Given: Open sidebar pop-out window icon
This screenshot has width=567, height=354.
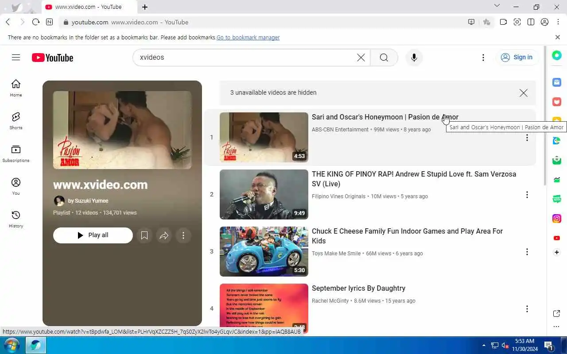Looking at the screenshot, I should (557, 314).
